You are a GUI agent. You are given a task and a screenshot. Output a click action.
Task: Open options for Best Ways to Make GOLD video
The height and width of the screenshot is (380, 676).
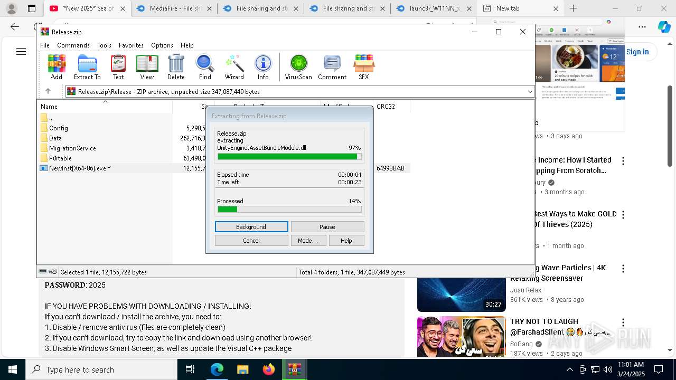click(623, 215)
